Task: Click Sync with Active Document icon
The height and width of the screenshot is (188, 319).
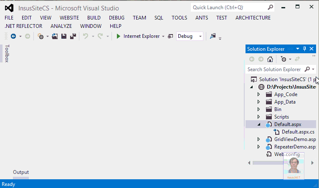Action: pyautogui.click(x=297, y=59)
